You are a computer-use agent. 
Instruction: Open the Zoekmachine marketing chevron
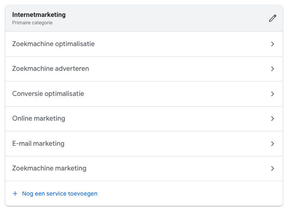click(273, 168)
